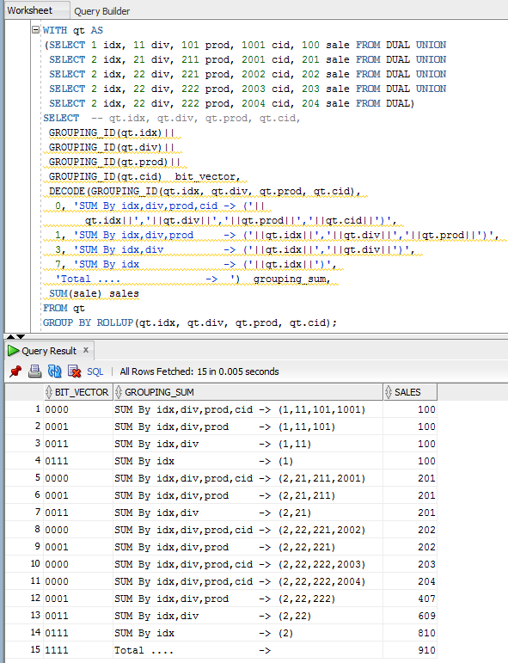The width and height of the screenshot is (508, 663).
Task: Click sales value 204 in row 11
Action: (x=410, y=581)
